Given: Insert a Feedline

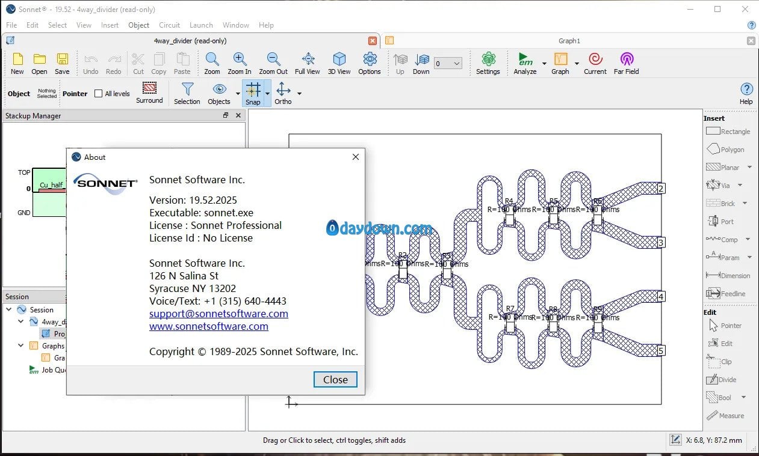Looking at the screenshot, I should coord(726,294).
